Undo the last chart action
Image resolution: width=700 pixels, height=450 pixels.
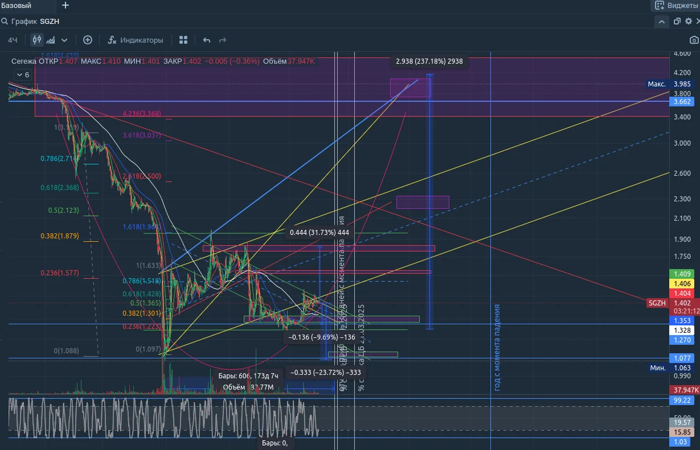207,40
